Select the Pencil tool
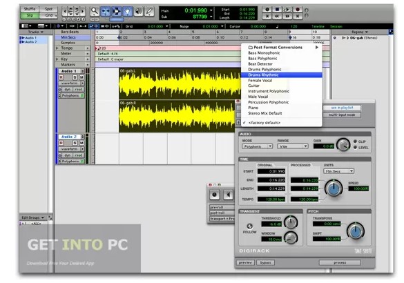The height and width of the screenshot is (283, 404). [x=149, y=11]
